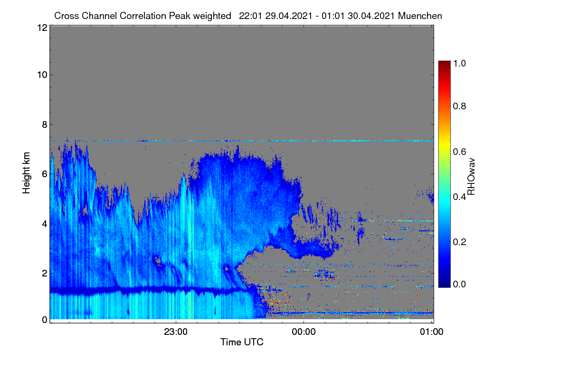Click the 8 km height tick label
This screenshot has height=380, width=570.
point(44,125)
